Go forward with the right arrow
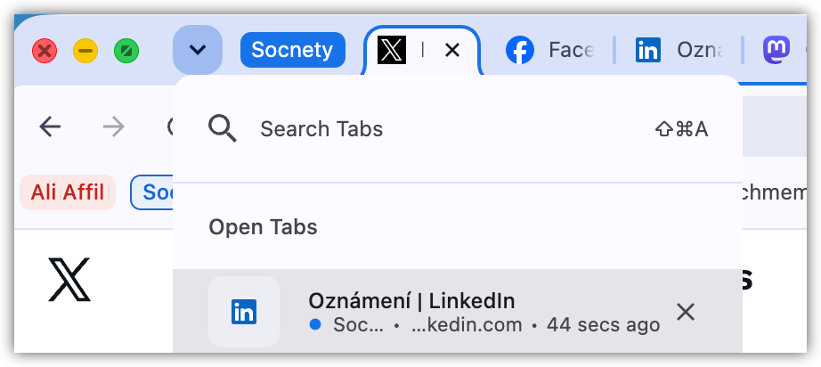821x367 pixels. (x=114, y=126)
